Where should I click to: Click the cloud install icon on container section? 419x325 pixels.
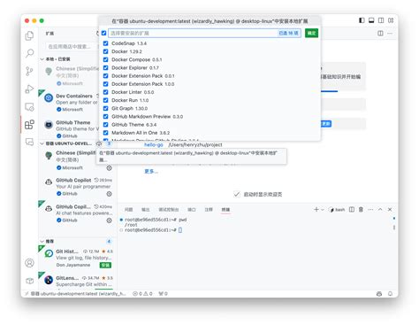(99, 143)
